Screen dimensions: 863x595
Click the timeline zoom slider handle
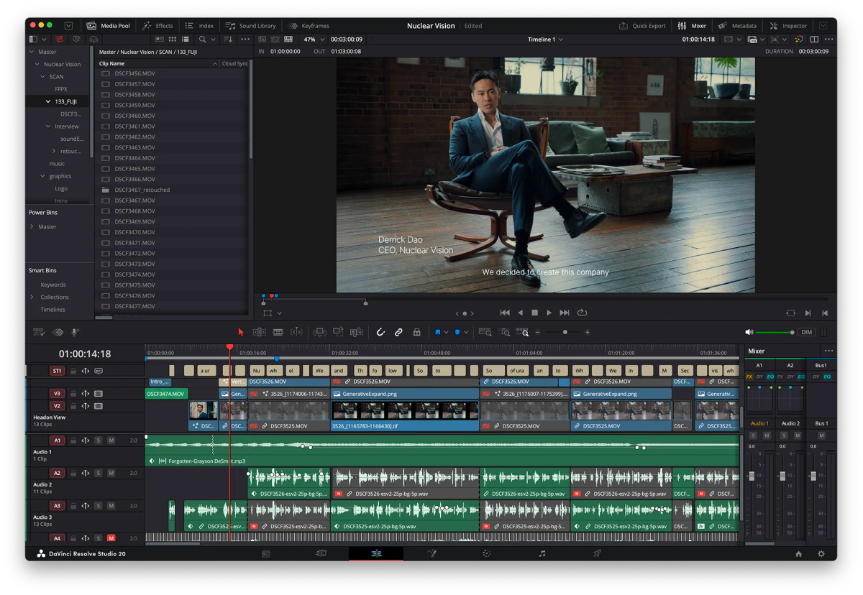pos(565,332)
